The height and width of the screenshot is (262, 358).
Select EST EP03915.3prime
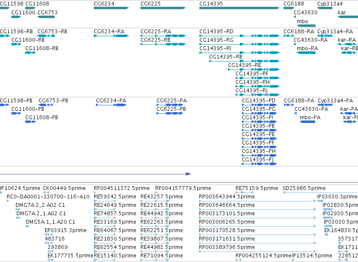pos(49,235)
